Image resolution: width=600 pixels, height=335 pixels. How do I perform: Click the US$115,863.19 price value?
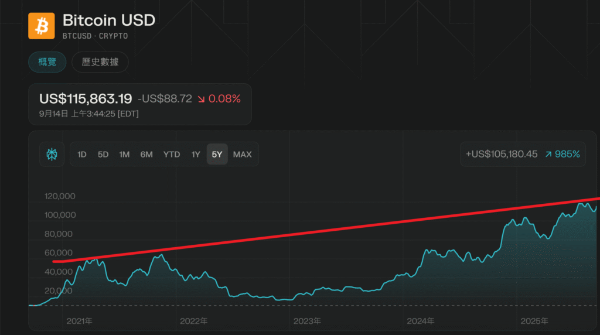pos(86,98)
